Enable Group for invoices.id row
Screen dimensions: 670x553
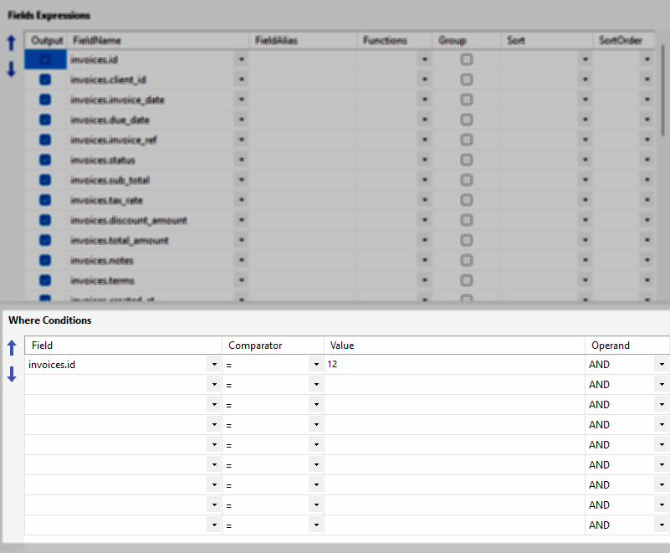(x=467, y=59)
